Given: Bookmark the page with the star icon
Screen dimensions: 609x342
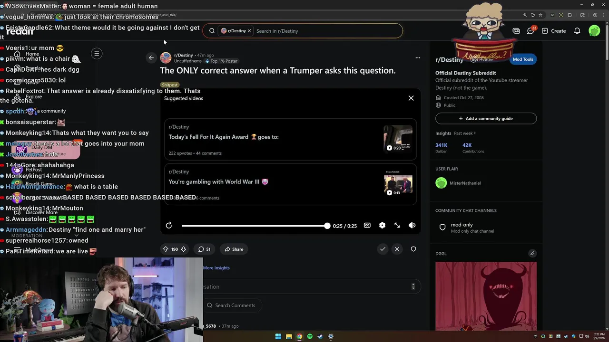Looking at the screenshot, I should [540, 15].
